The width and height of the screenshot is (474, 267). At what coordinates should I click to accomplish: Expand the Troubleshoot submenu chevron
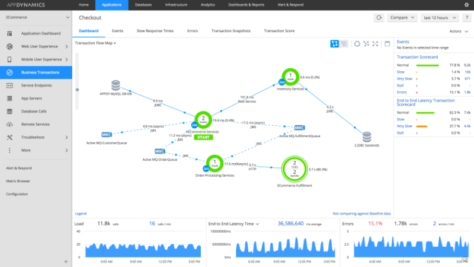click(66, 138)
